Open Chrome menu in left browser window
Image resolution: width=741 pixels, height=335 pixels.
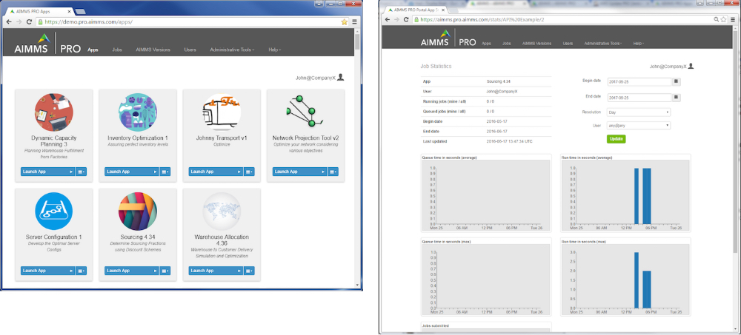pos(354,21)
